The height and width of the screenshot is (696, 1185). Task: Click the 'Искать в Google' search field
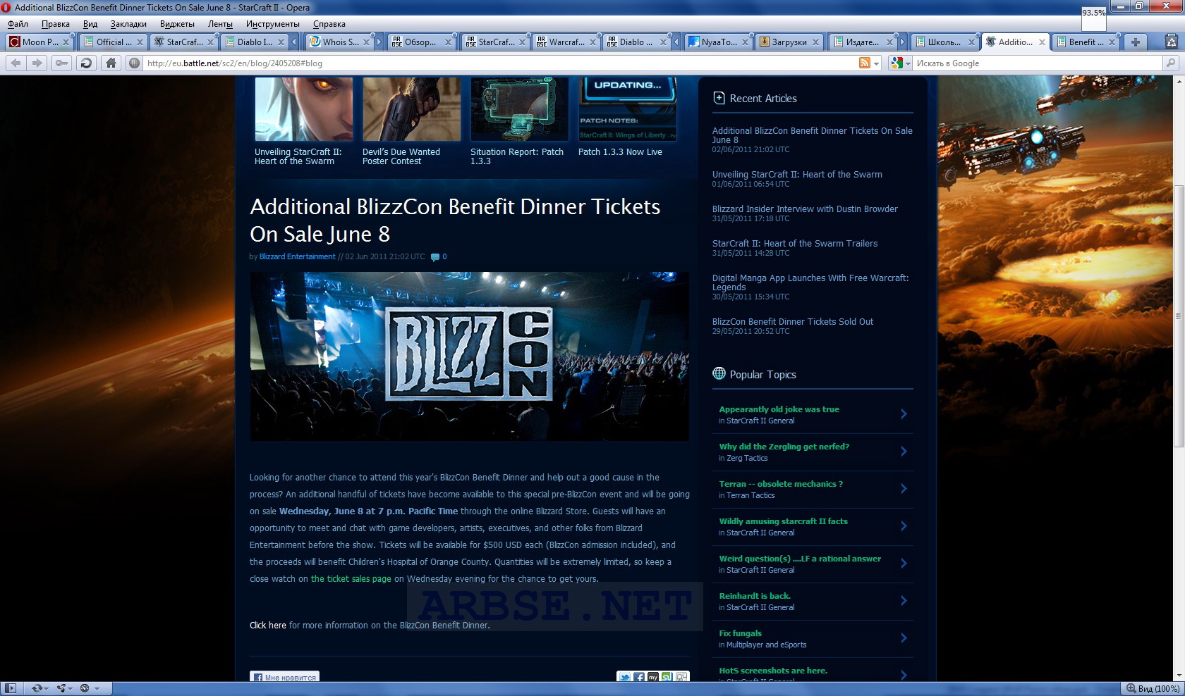1037,63
